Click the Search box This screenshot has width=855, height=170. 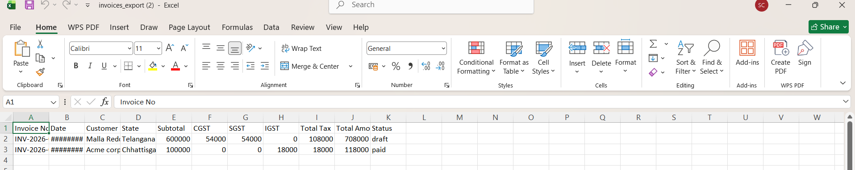[431, 5]
